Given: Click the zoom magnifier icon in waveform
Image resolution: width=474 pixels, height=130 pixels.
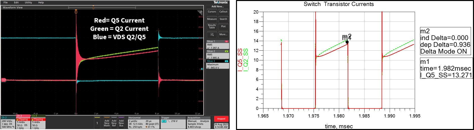Looking at the screenshot, I should [x=200, y=12].
